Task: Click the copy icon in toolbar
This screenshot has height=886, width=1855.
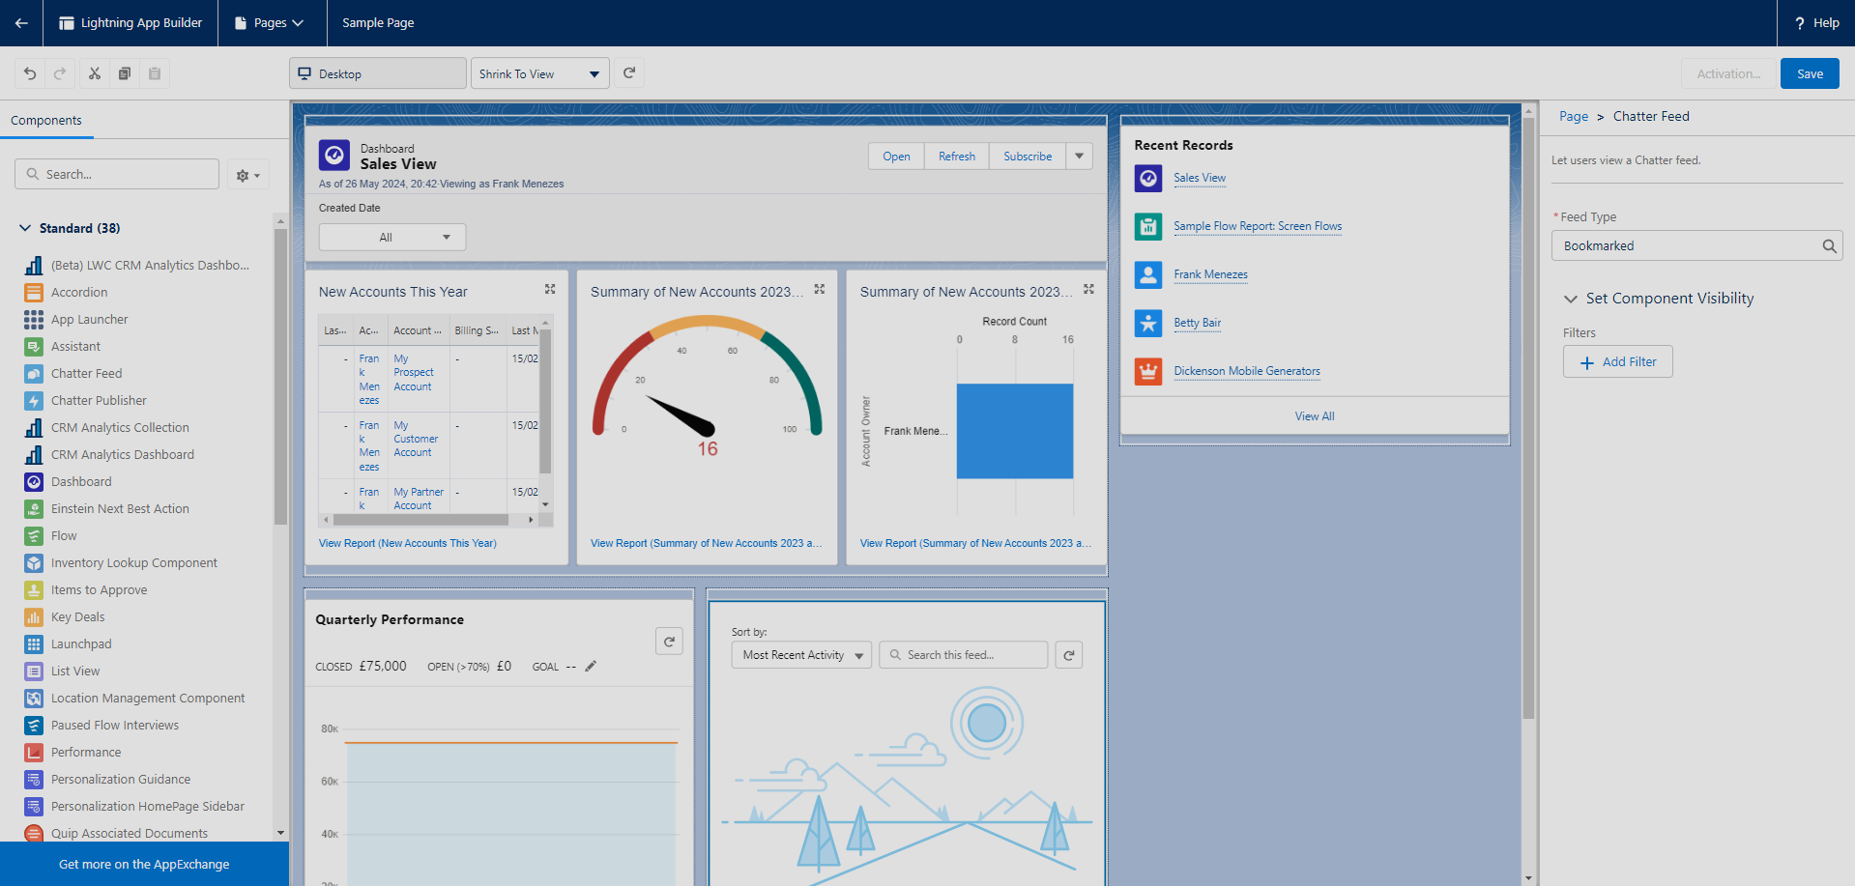Action: click(125, 73)
